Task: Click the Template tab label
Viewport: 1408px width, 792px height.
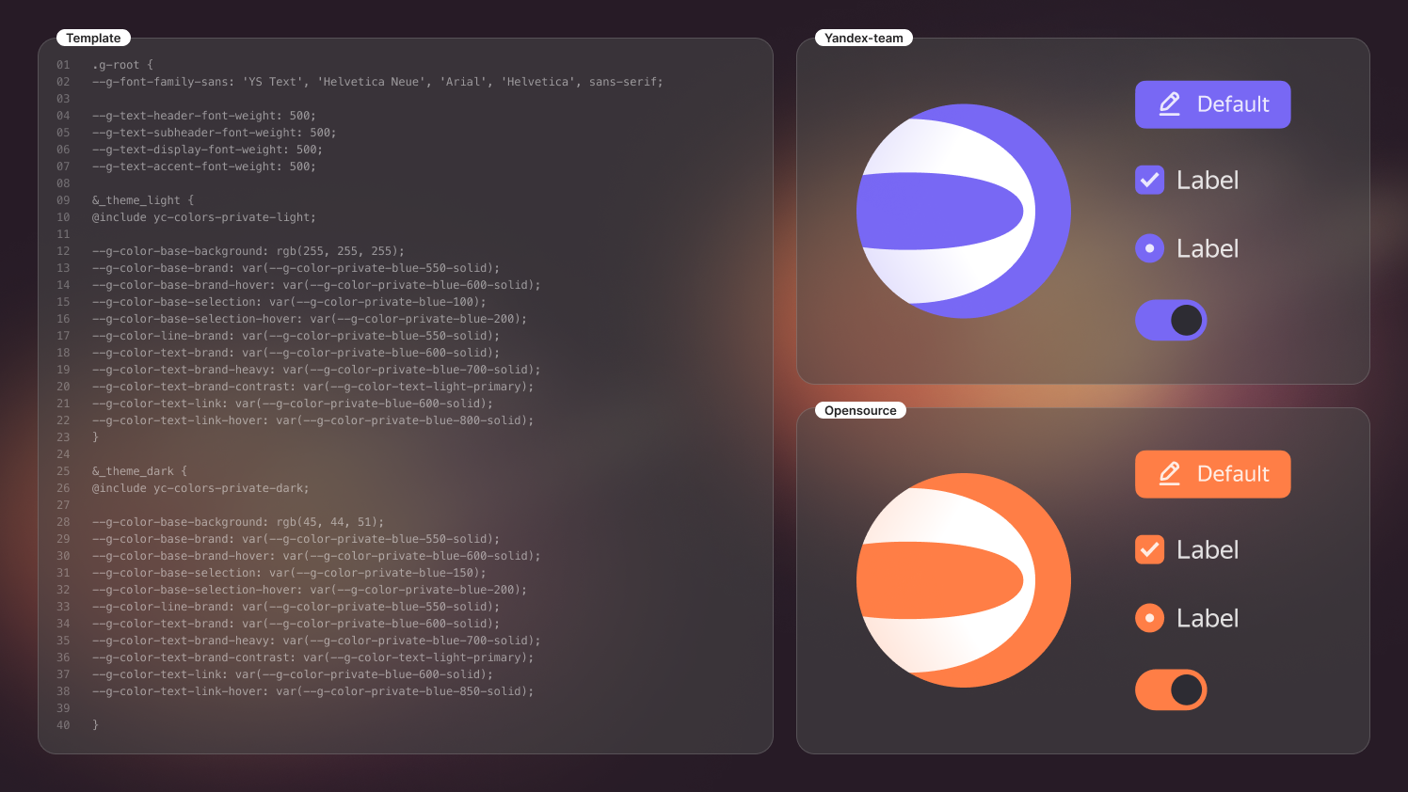Action: click(x=93, y=38)
